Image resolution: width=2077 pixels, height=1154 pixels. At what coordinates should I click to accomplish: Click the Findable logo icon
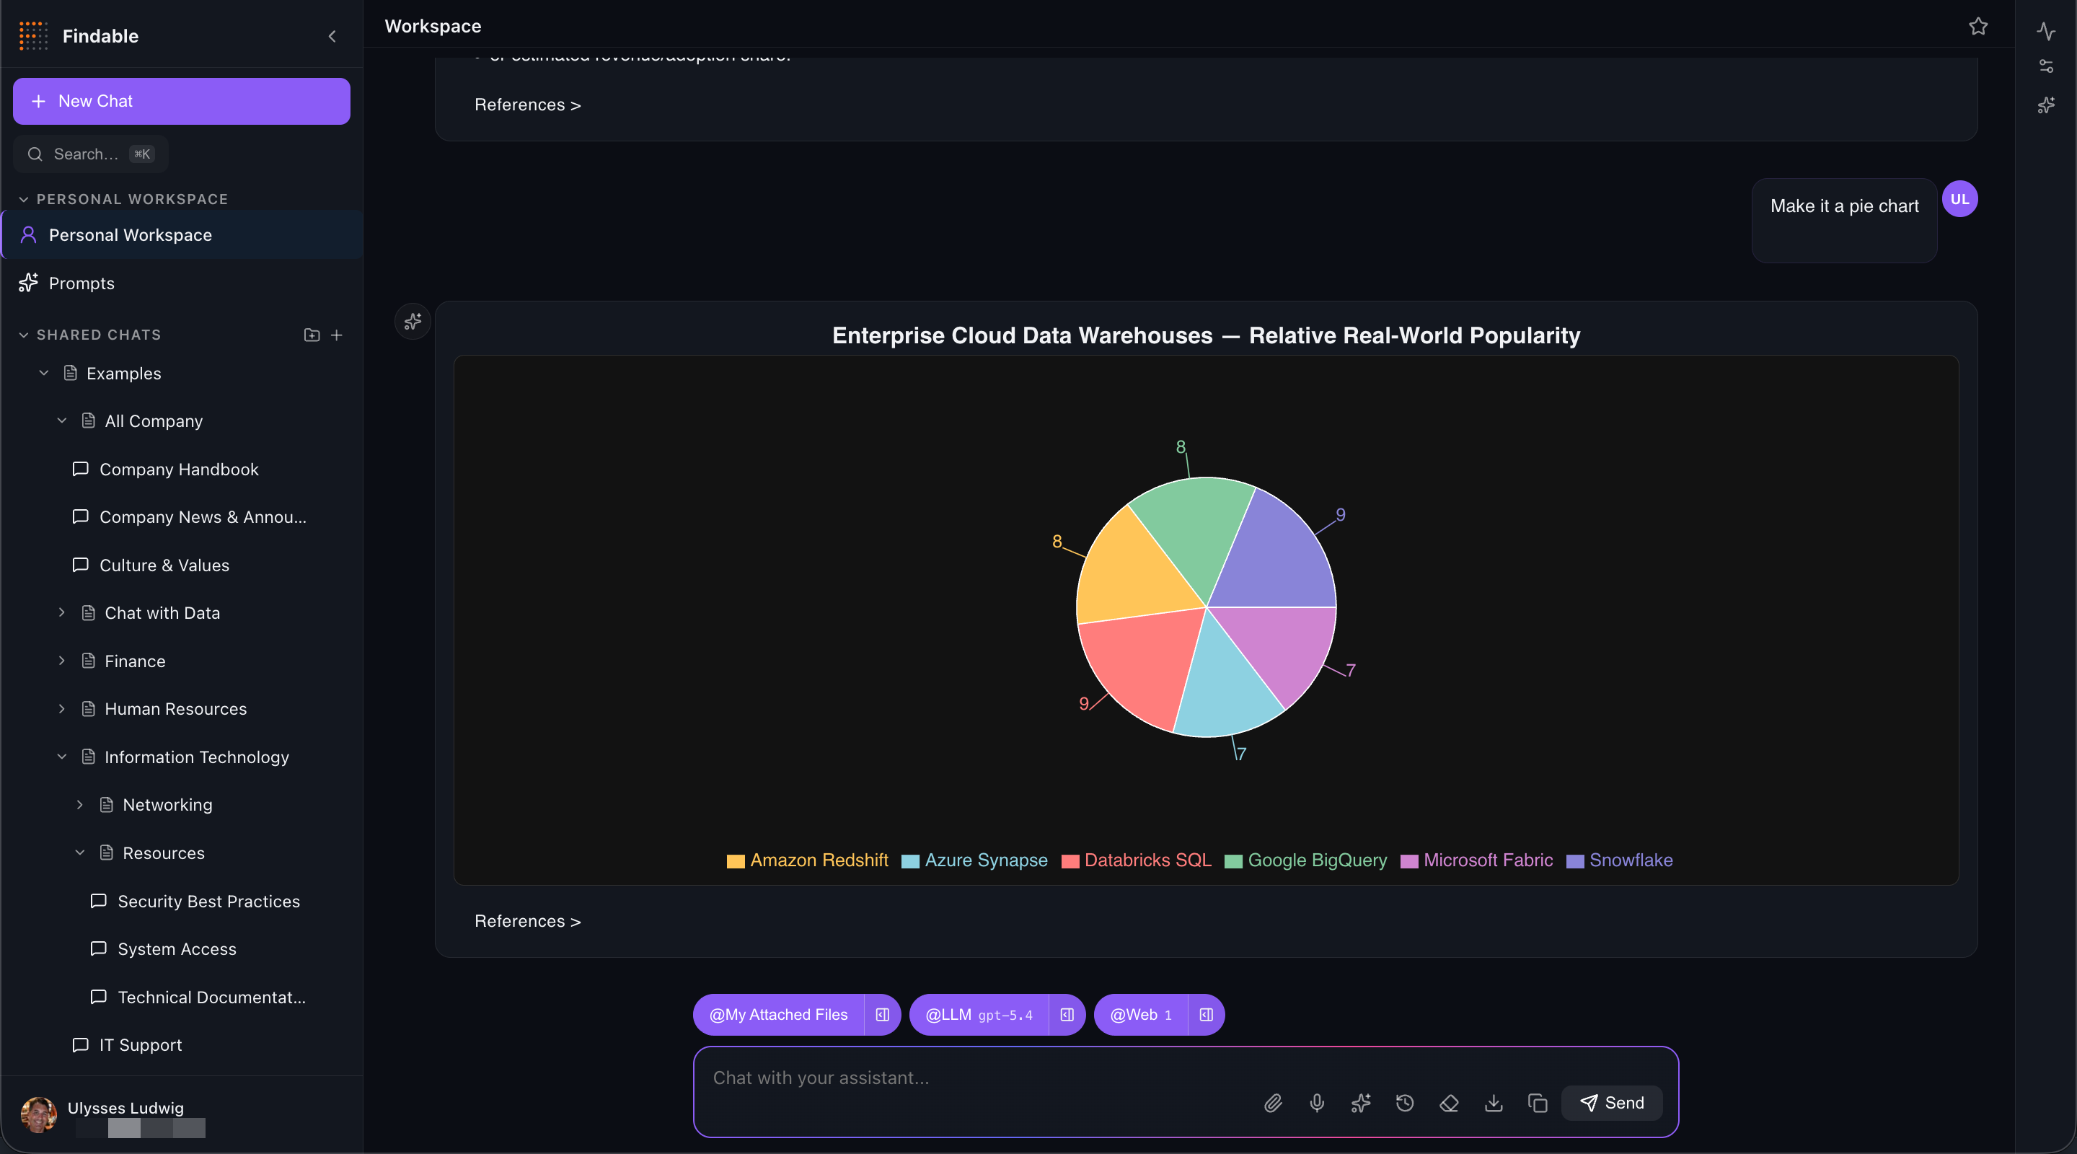tap(33, 35)
